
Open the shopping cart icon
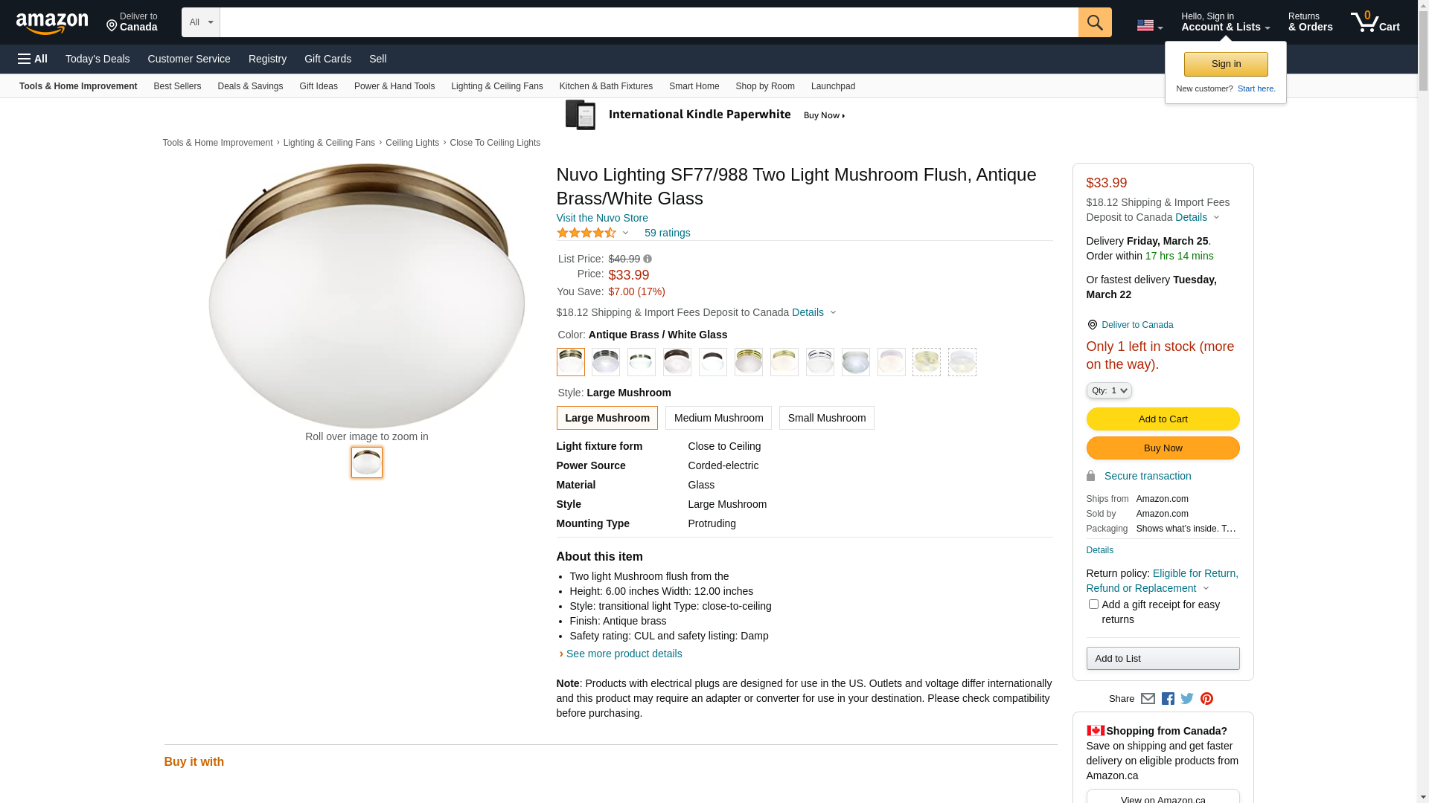pos(1374,22)
